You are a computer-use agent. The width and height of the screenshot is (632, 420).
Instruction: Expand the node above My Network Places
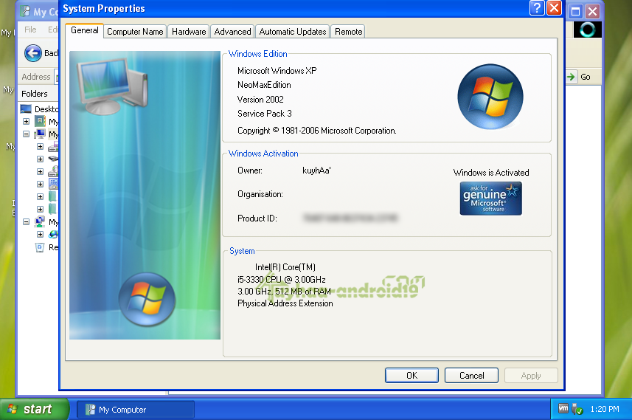40,209
